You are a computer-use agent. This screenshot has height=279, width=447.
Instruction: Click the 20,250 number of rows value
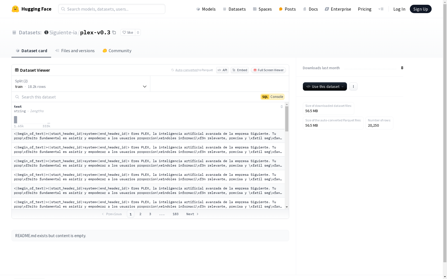[x=374, y=126]
